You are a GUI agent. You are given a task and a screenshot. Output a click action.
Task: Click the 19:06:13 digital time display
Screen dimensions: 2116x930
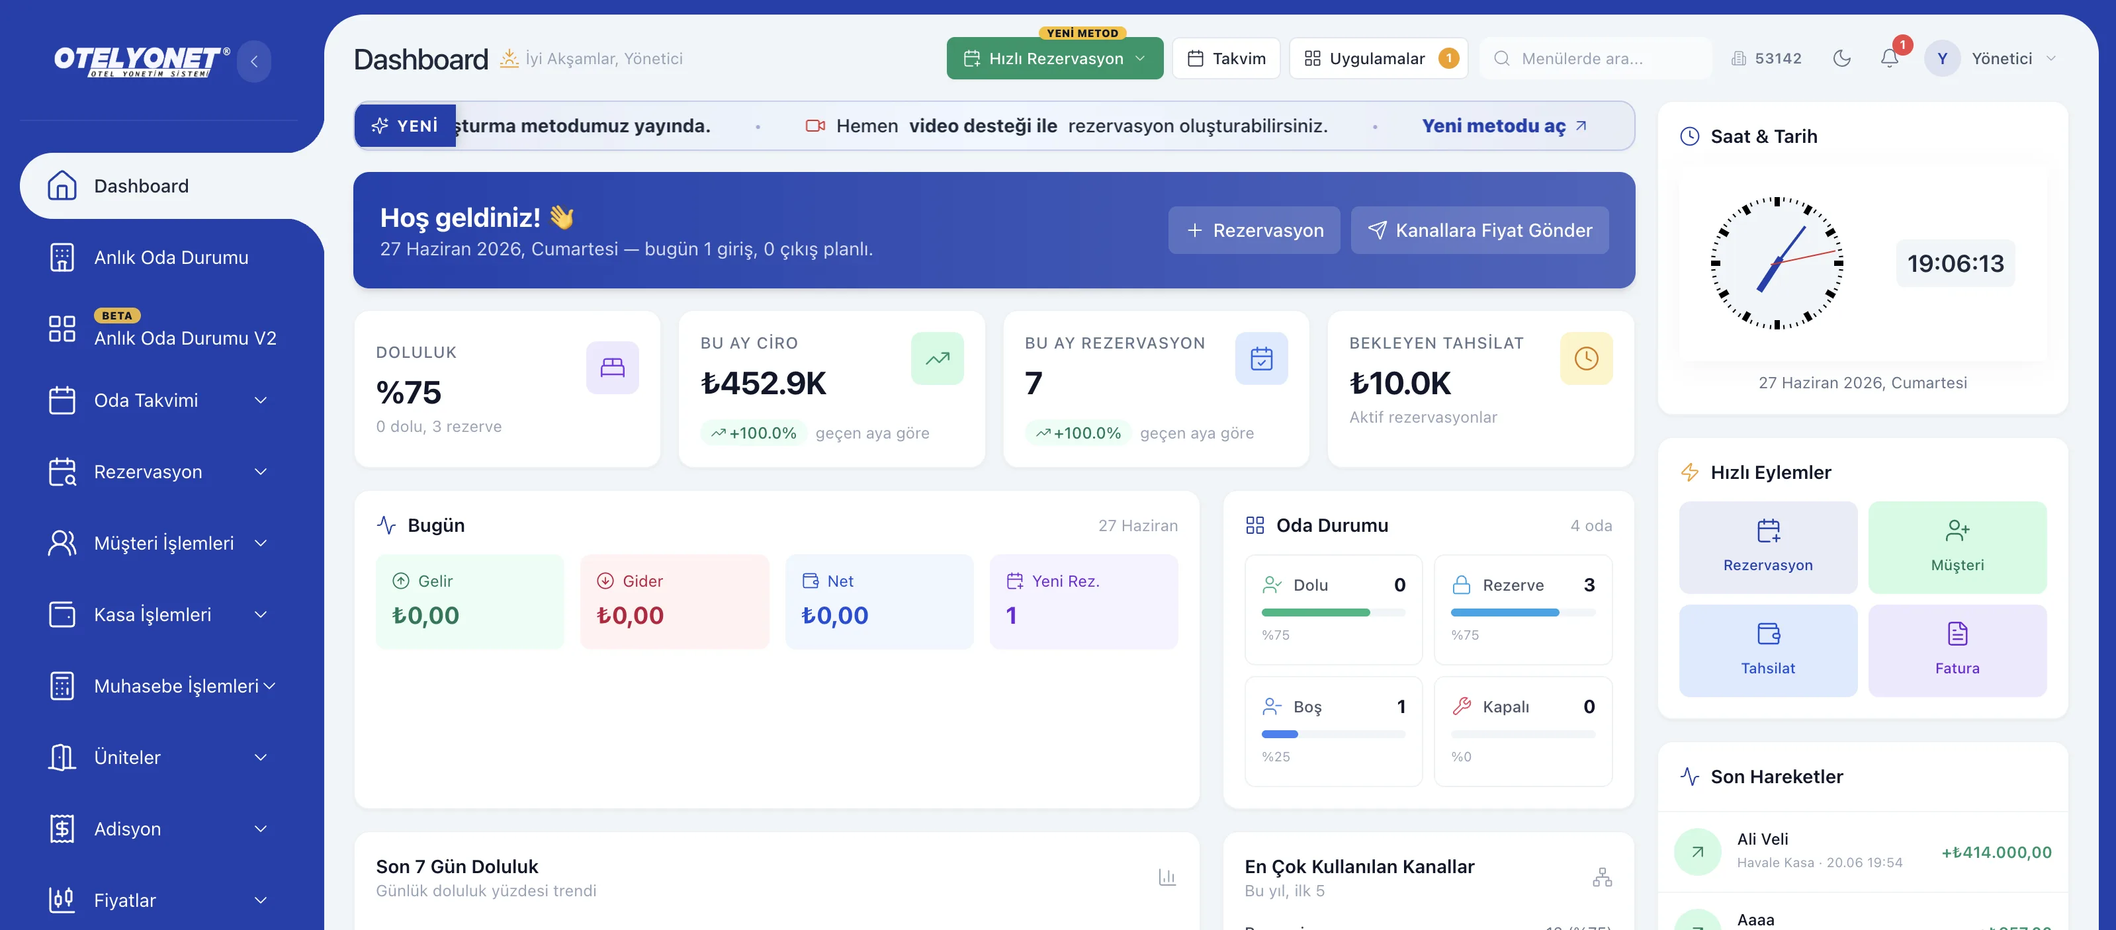coord(1955,263)
